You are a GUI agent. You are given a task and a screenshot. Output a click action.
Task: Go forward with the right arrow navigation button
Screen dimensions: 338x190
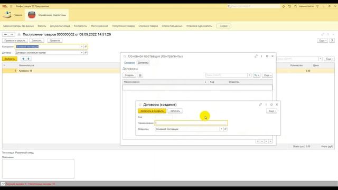[12, 34]
